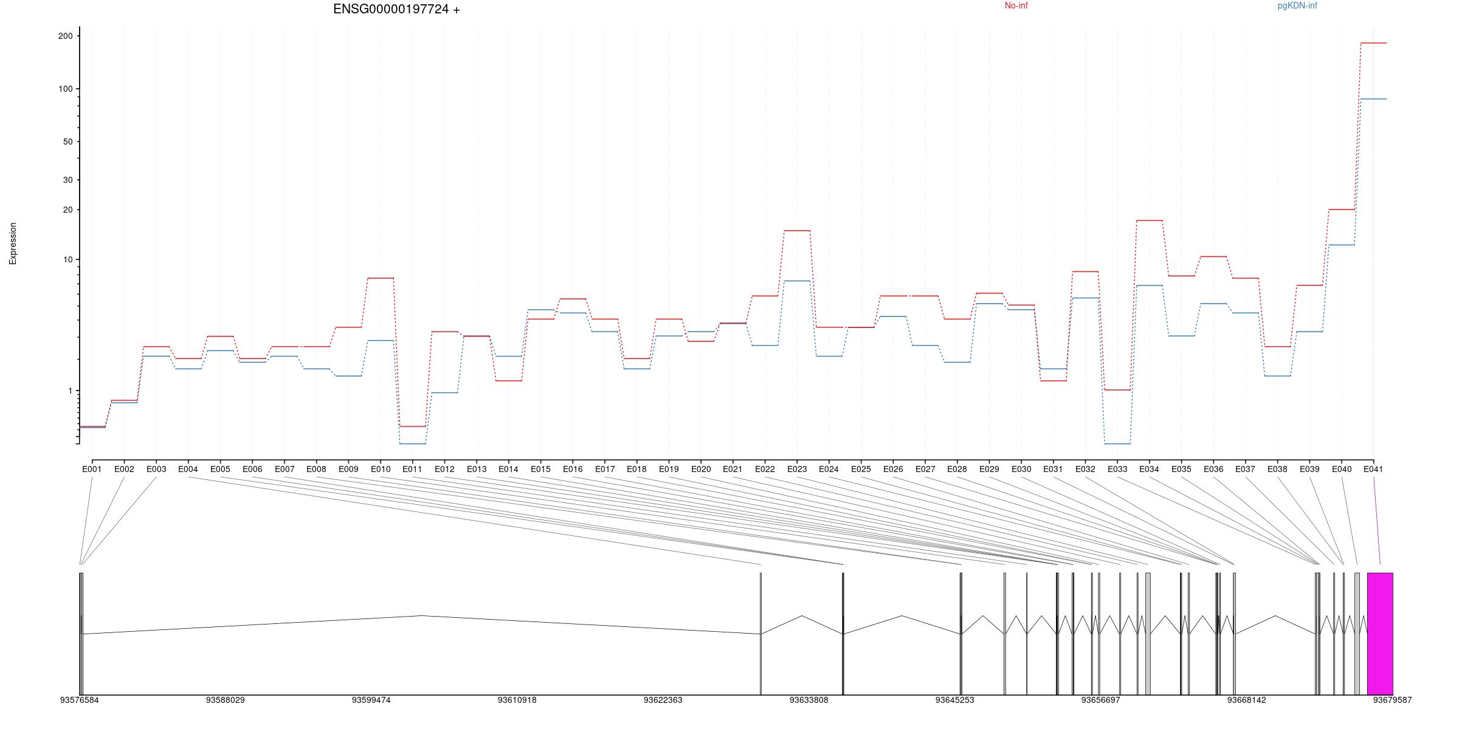
Task: Click exon label E013
Action: 477,469
